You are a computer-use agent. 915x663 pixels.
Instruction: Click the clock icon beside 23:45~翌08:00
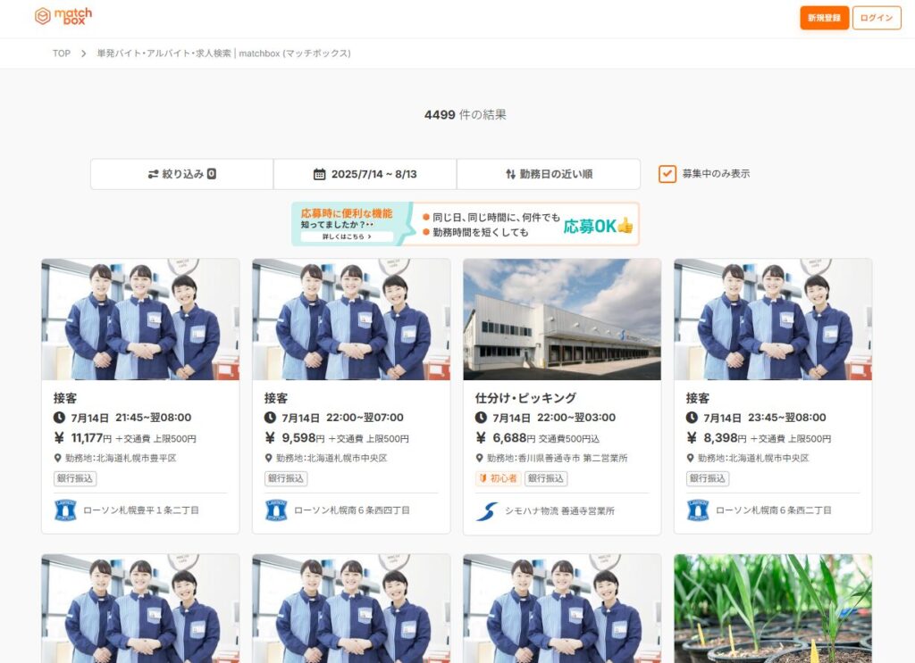(692, 418)
